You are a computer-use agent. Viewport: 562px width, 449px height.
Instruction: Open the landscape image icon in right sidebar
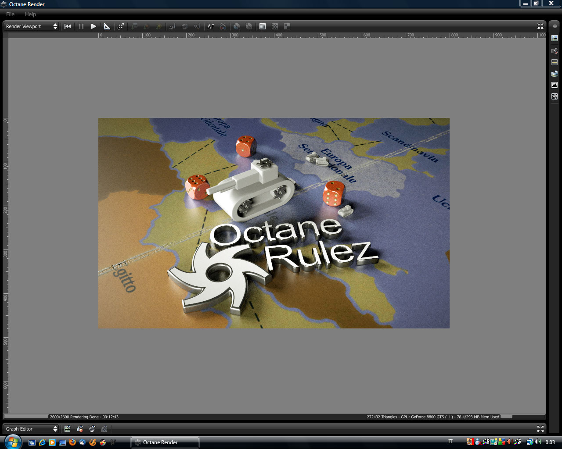pyautogui.click(x=555, y=38)
